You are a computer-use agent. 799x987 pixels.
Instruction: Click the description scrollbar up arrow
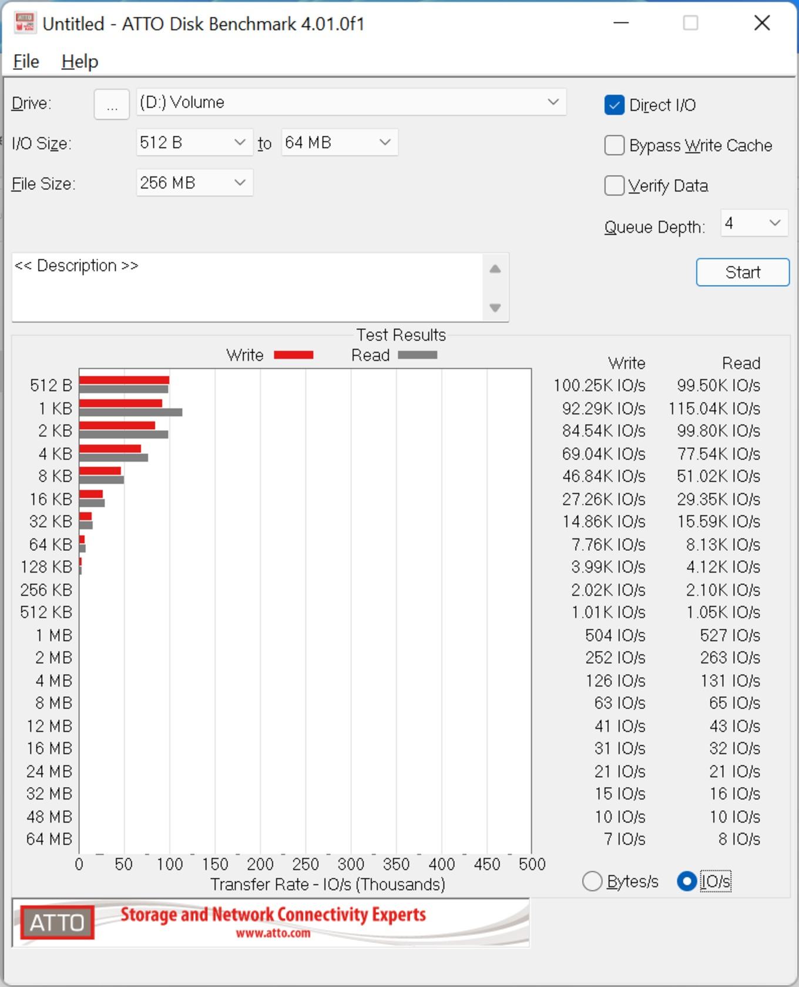[x=495, y=269]
